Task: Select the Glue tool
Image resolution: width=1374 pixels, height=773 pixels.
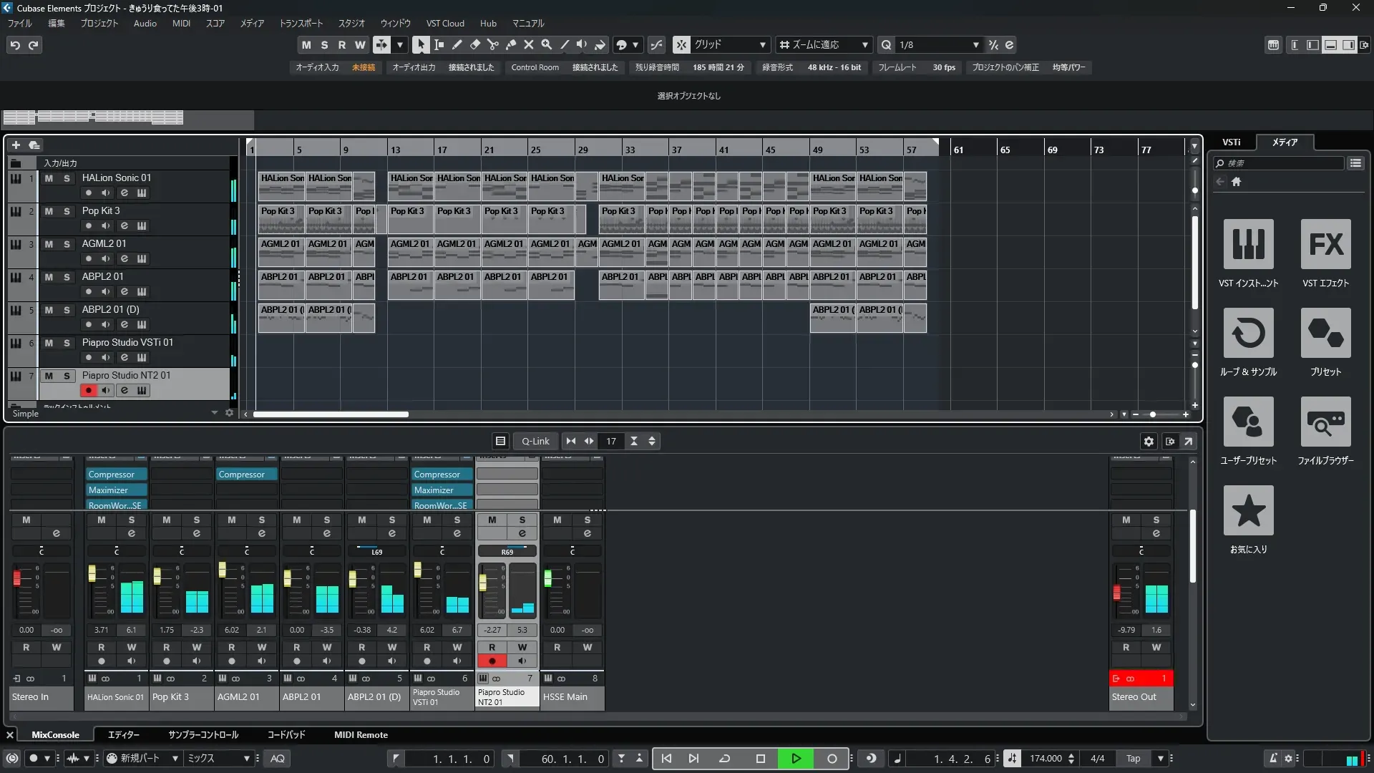Action: (x=510, y=44)
